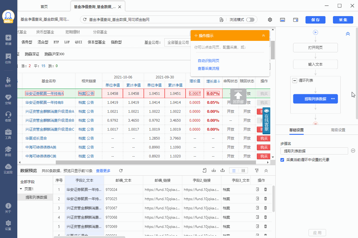Select the 输入文本 flow step
The image size is (358, 238).
(315, 64)
